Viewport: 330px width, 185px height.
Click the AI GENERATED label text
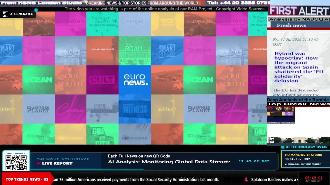pyautogui.click(x=22, y=14)
